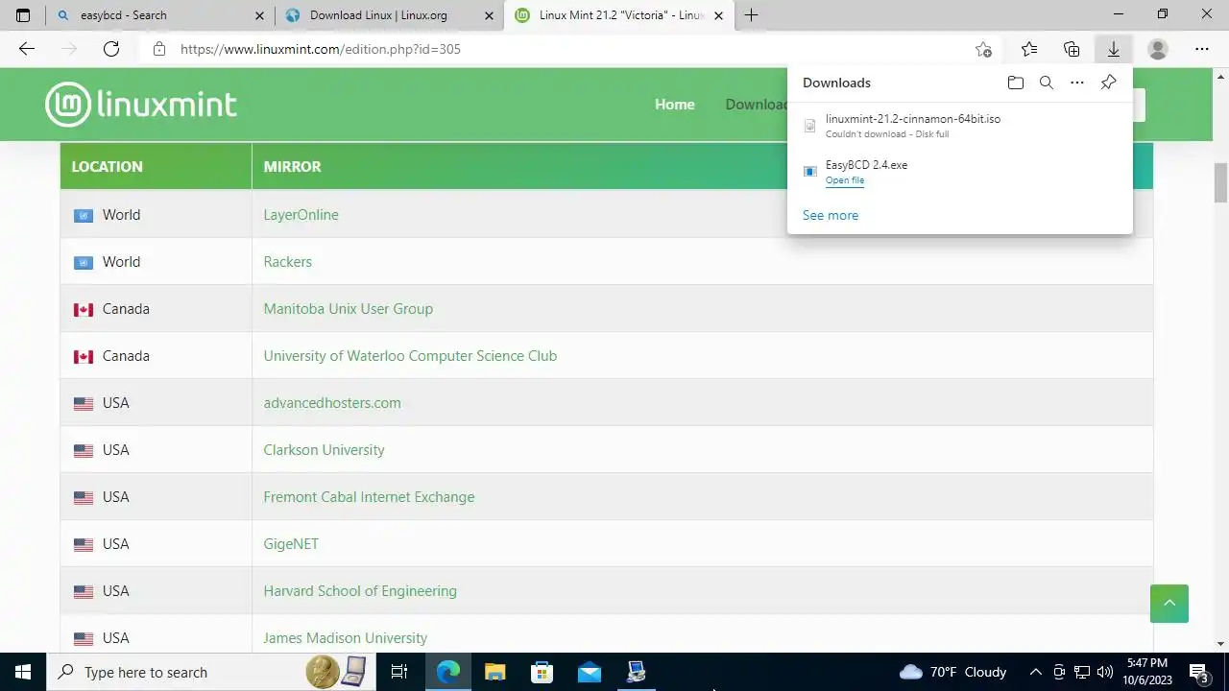Open the Edge tab actions menu icon
This screenshot has height=691, width=1229.
(x=23, y=15)
